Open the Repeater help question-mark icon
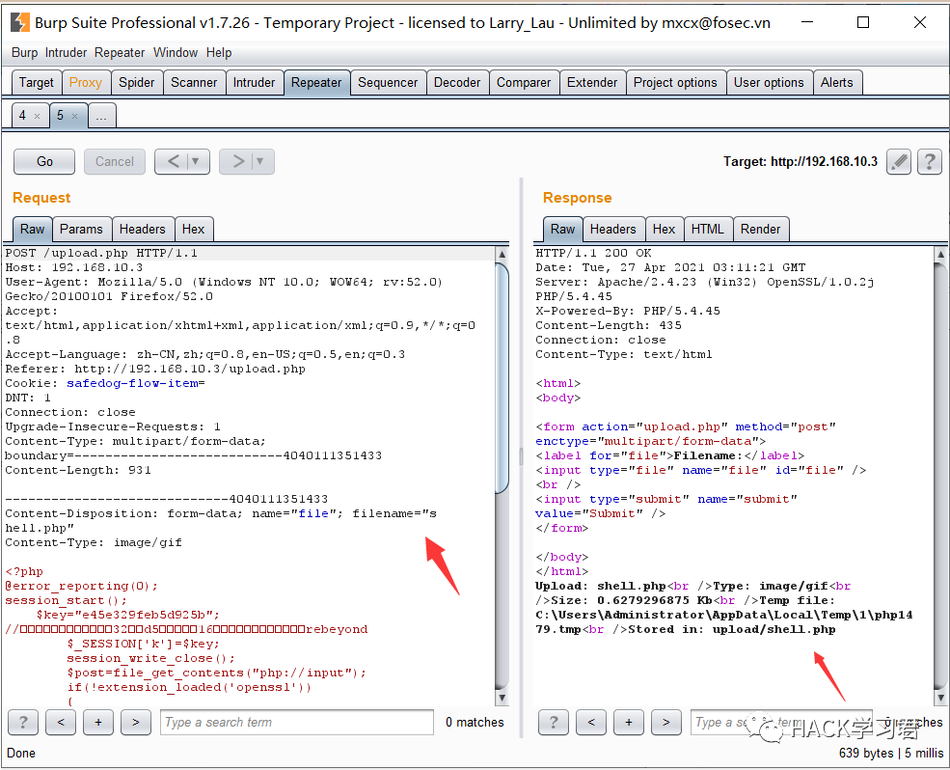The image size is (950, 770). (930, 162)
